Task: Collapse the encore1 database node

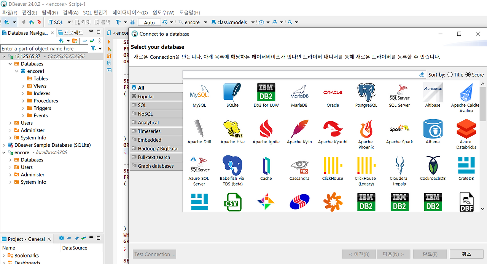Action: click(x=17, y=71)
